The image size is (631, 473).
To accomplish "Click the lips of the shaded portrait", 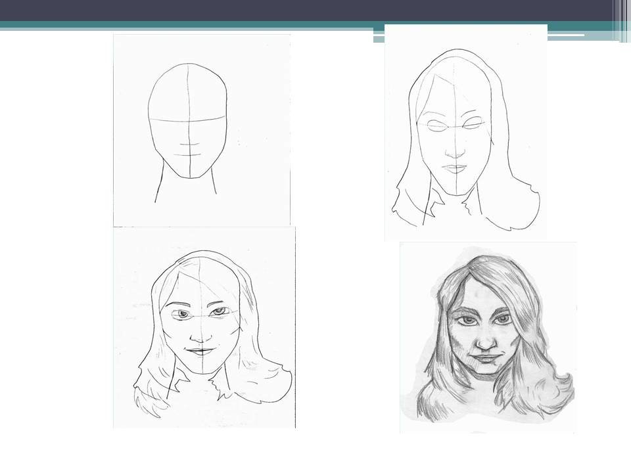I will [486, 359].
